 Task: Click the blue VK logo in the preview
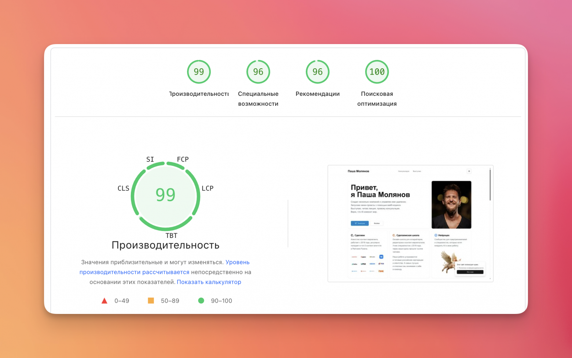[381, 257]
